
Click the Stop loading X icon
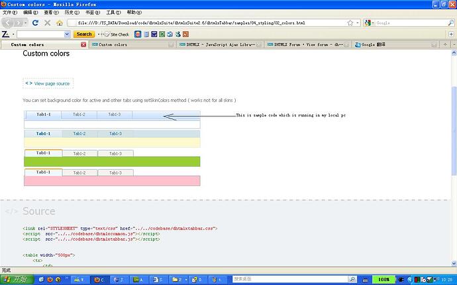click(x=47, y=22)
